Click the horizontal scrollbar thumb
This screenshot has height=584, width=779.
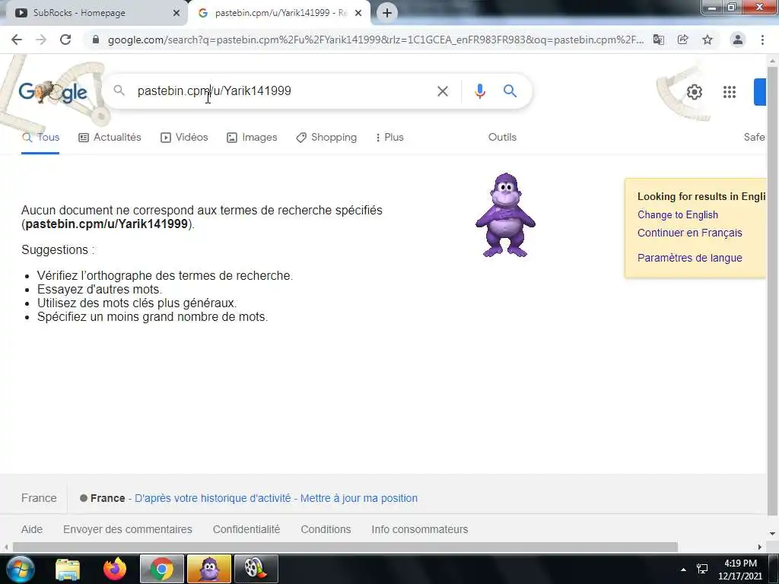(345, 547)
